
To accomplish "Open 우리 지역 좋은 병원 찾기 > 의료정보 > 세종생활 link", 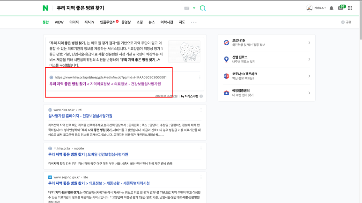I will click(x=99, y=183).
